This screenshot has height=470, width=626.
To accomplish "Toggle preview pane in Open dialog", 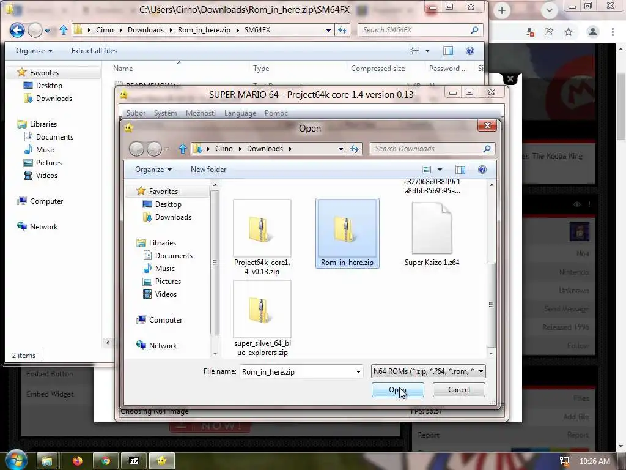I will [x=460, y=170].
